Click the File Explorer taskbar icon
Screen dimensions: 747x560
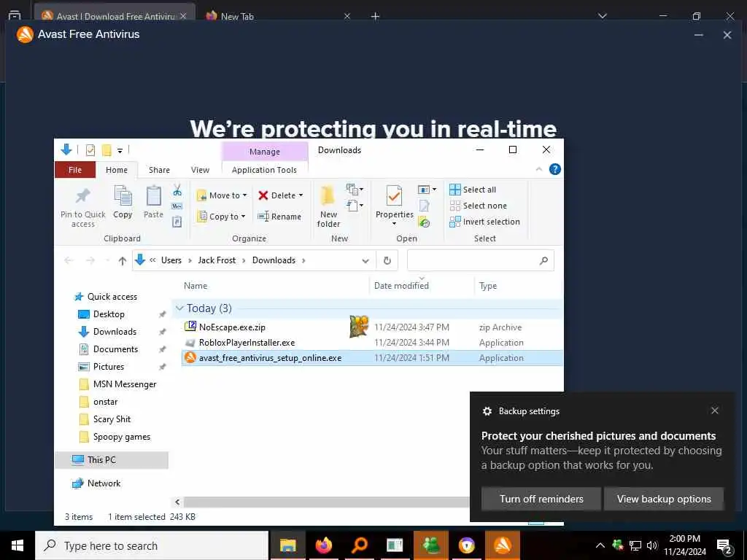tap(287, 545)
